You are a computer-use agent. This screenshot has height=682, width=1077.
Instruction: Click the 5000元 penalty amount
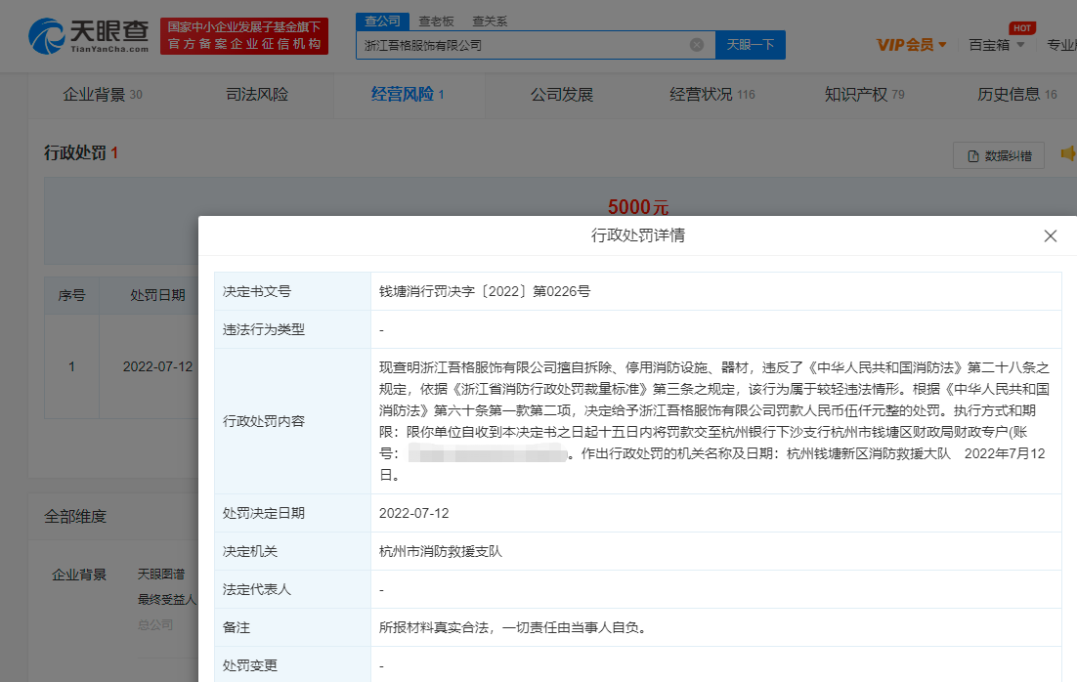pos(637,207)
